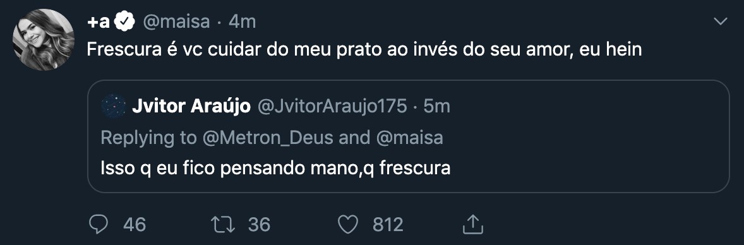
Task: Visit the @maisa handle in the tweet header
Action: (176, 22)
